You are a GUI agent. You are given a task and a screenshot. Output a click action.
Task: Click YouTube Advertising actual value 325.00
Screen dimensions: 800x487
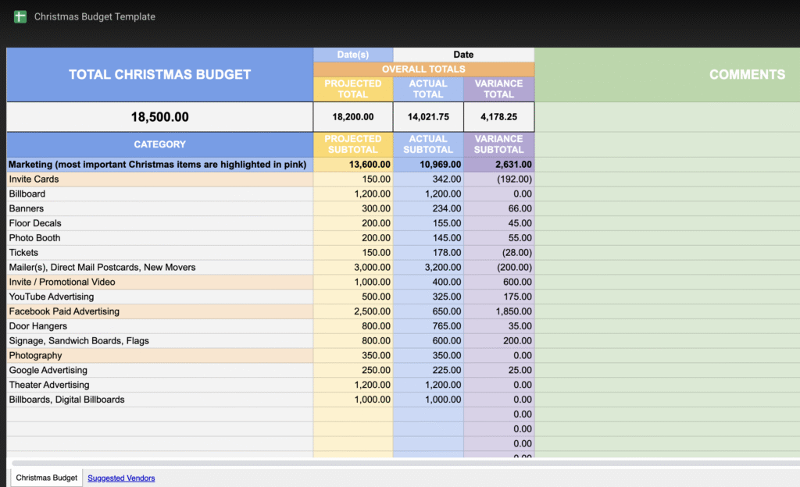click(428, 297)
